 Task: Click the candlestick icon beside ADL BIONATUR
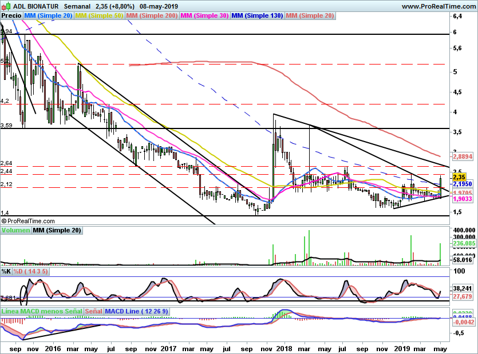tap(6, 6)
